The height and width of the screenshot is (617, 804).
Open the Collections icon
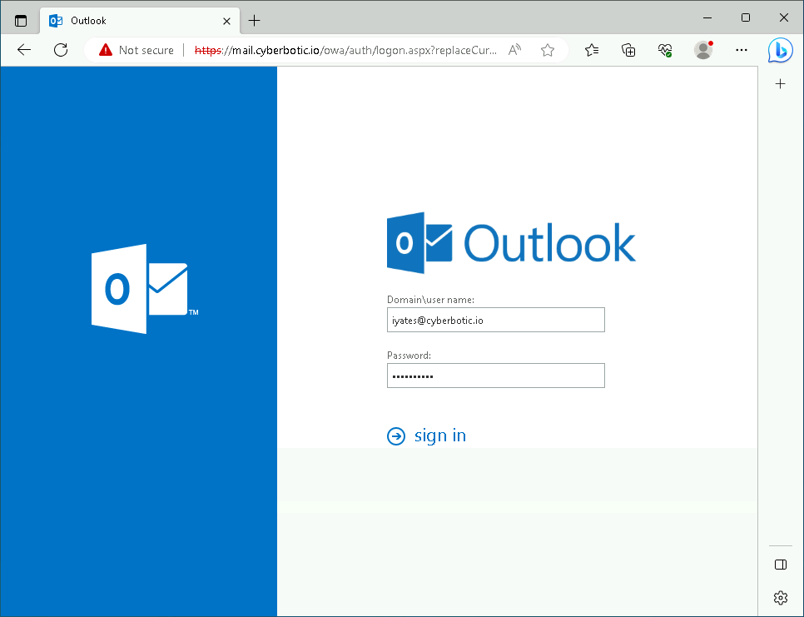629,50
